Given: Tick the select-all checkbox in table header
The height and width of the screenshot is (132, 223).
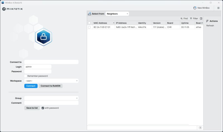Looking at the screenshot, I should [89, 23].
